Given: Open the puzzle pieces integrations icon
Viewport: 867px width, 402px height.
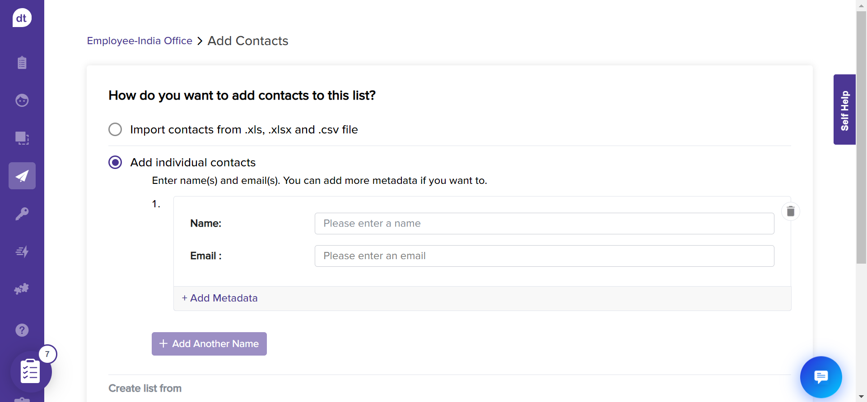Looking at the screenshot, I should (x=22, y=289).
